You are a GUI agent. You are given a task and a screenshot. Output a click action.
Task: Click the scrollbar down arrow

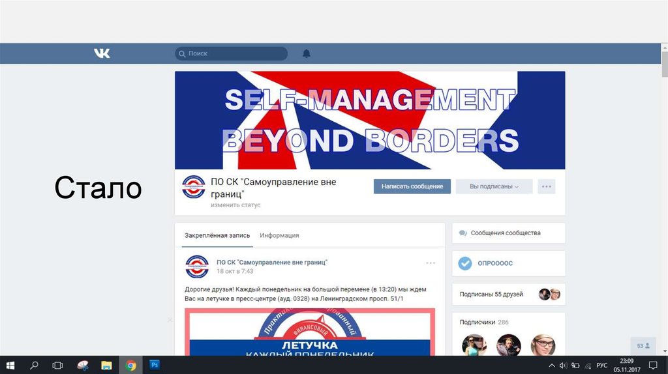[665, 352]
